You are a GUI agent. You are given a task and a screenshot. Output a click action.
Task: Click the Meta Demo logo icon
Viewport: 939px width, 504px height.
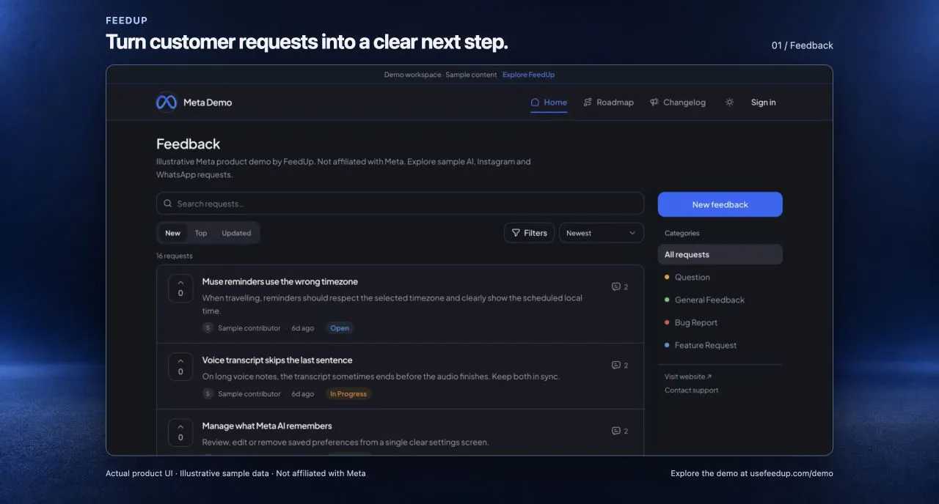pyautogui.click(x=167, y=103)
